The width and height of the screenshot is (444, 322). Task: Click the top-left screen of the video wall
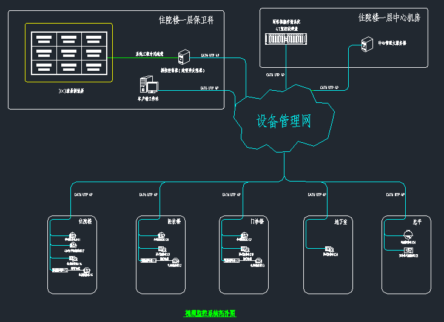(44, 39)
